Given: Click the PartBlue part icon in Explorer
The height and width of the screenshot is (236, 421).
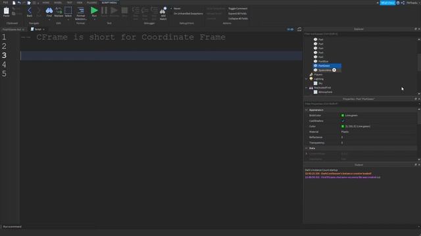Looking at the screenshot, I should (x=316, y=61).
